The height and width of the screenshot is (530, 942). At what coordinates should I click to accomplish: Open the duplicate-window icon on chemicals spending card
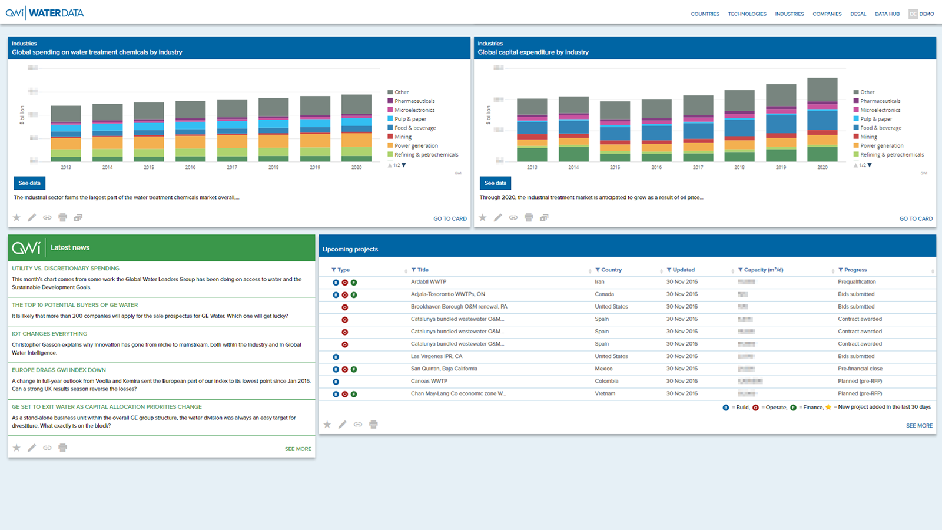(x=78, y=218)
